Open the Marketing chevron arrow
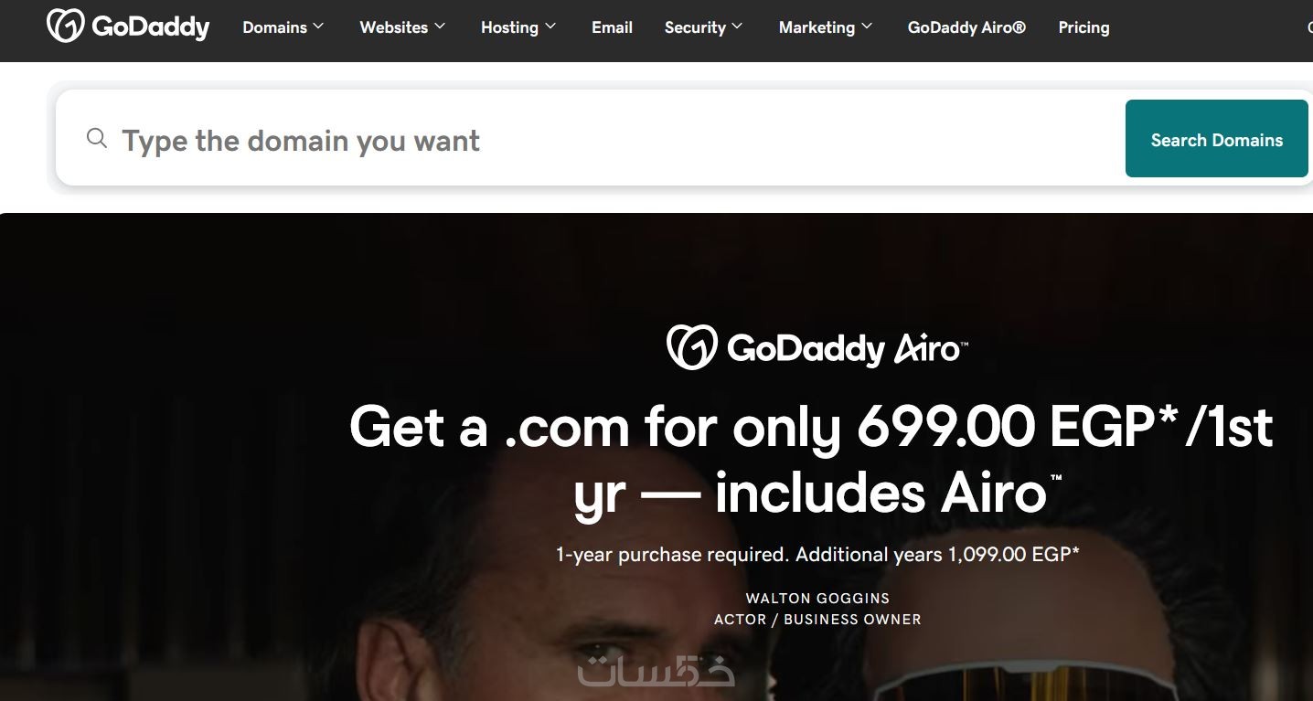 pos(867,27)
